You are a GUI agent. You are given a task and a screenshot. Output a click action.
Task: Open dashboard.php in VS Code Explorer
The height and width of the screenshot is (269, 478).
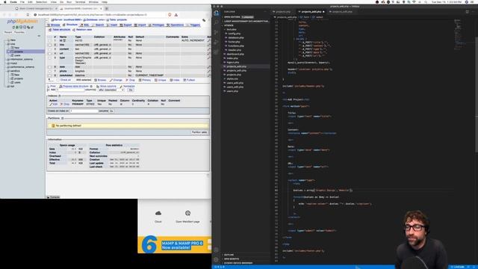235,54
